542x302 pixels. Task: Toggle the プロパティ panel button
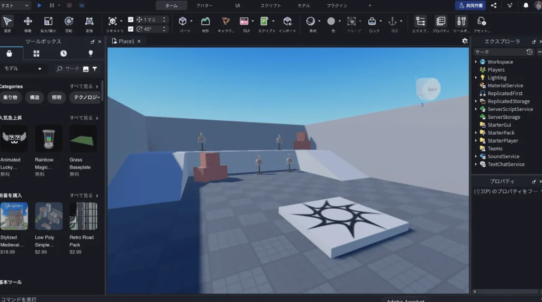(441, 21)
